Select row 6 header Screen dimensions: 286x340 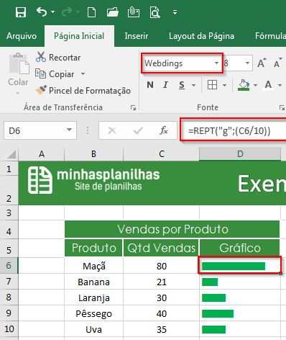coord(9,265)
